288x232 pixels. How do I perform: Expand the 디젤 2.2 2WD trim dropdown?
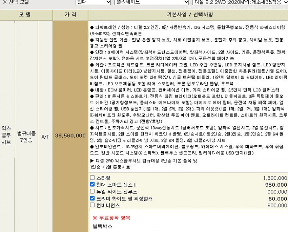click(x=240, y=2)
